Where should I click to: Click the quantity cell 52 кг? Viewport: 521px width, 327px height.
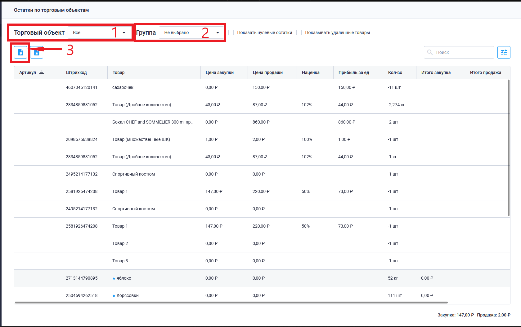393,278
